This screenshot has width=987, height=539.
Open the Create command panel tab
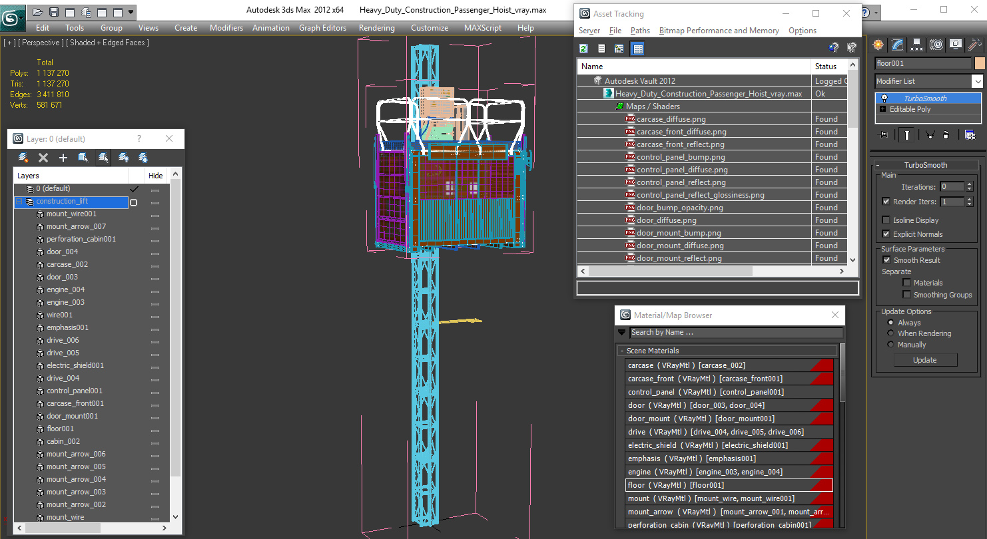point(878,45)
